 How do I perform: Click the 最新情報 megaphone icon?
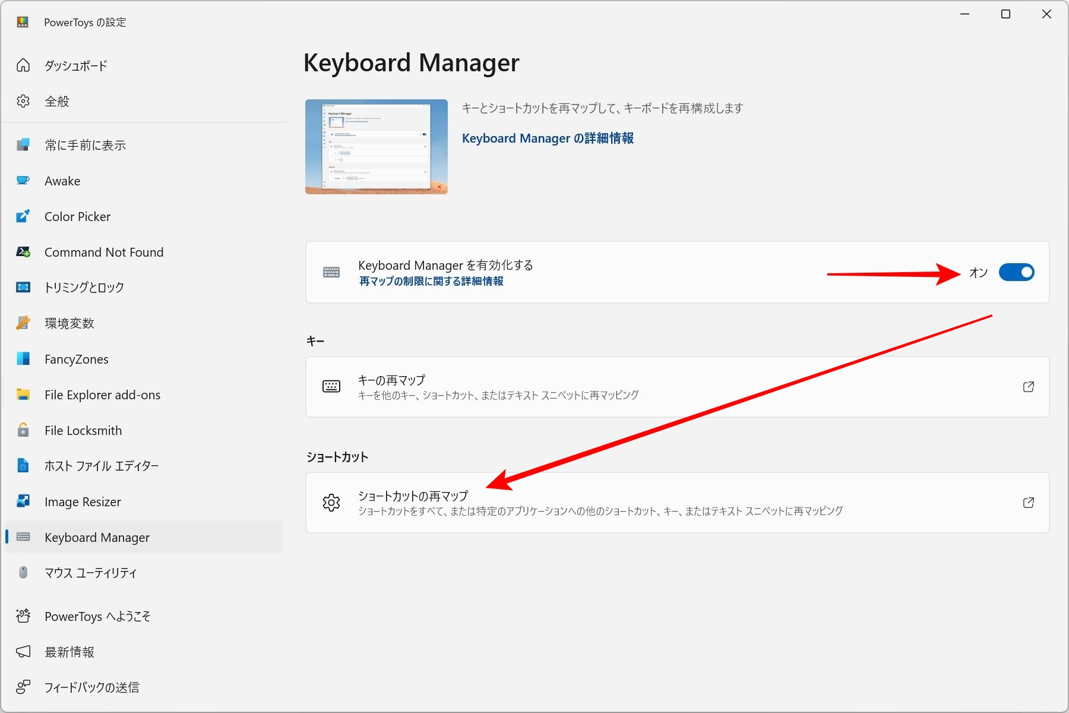(23, 652)
